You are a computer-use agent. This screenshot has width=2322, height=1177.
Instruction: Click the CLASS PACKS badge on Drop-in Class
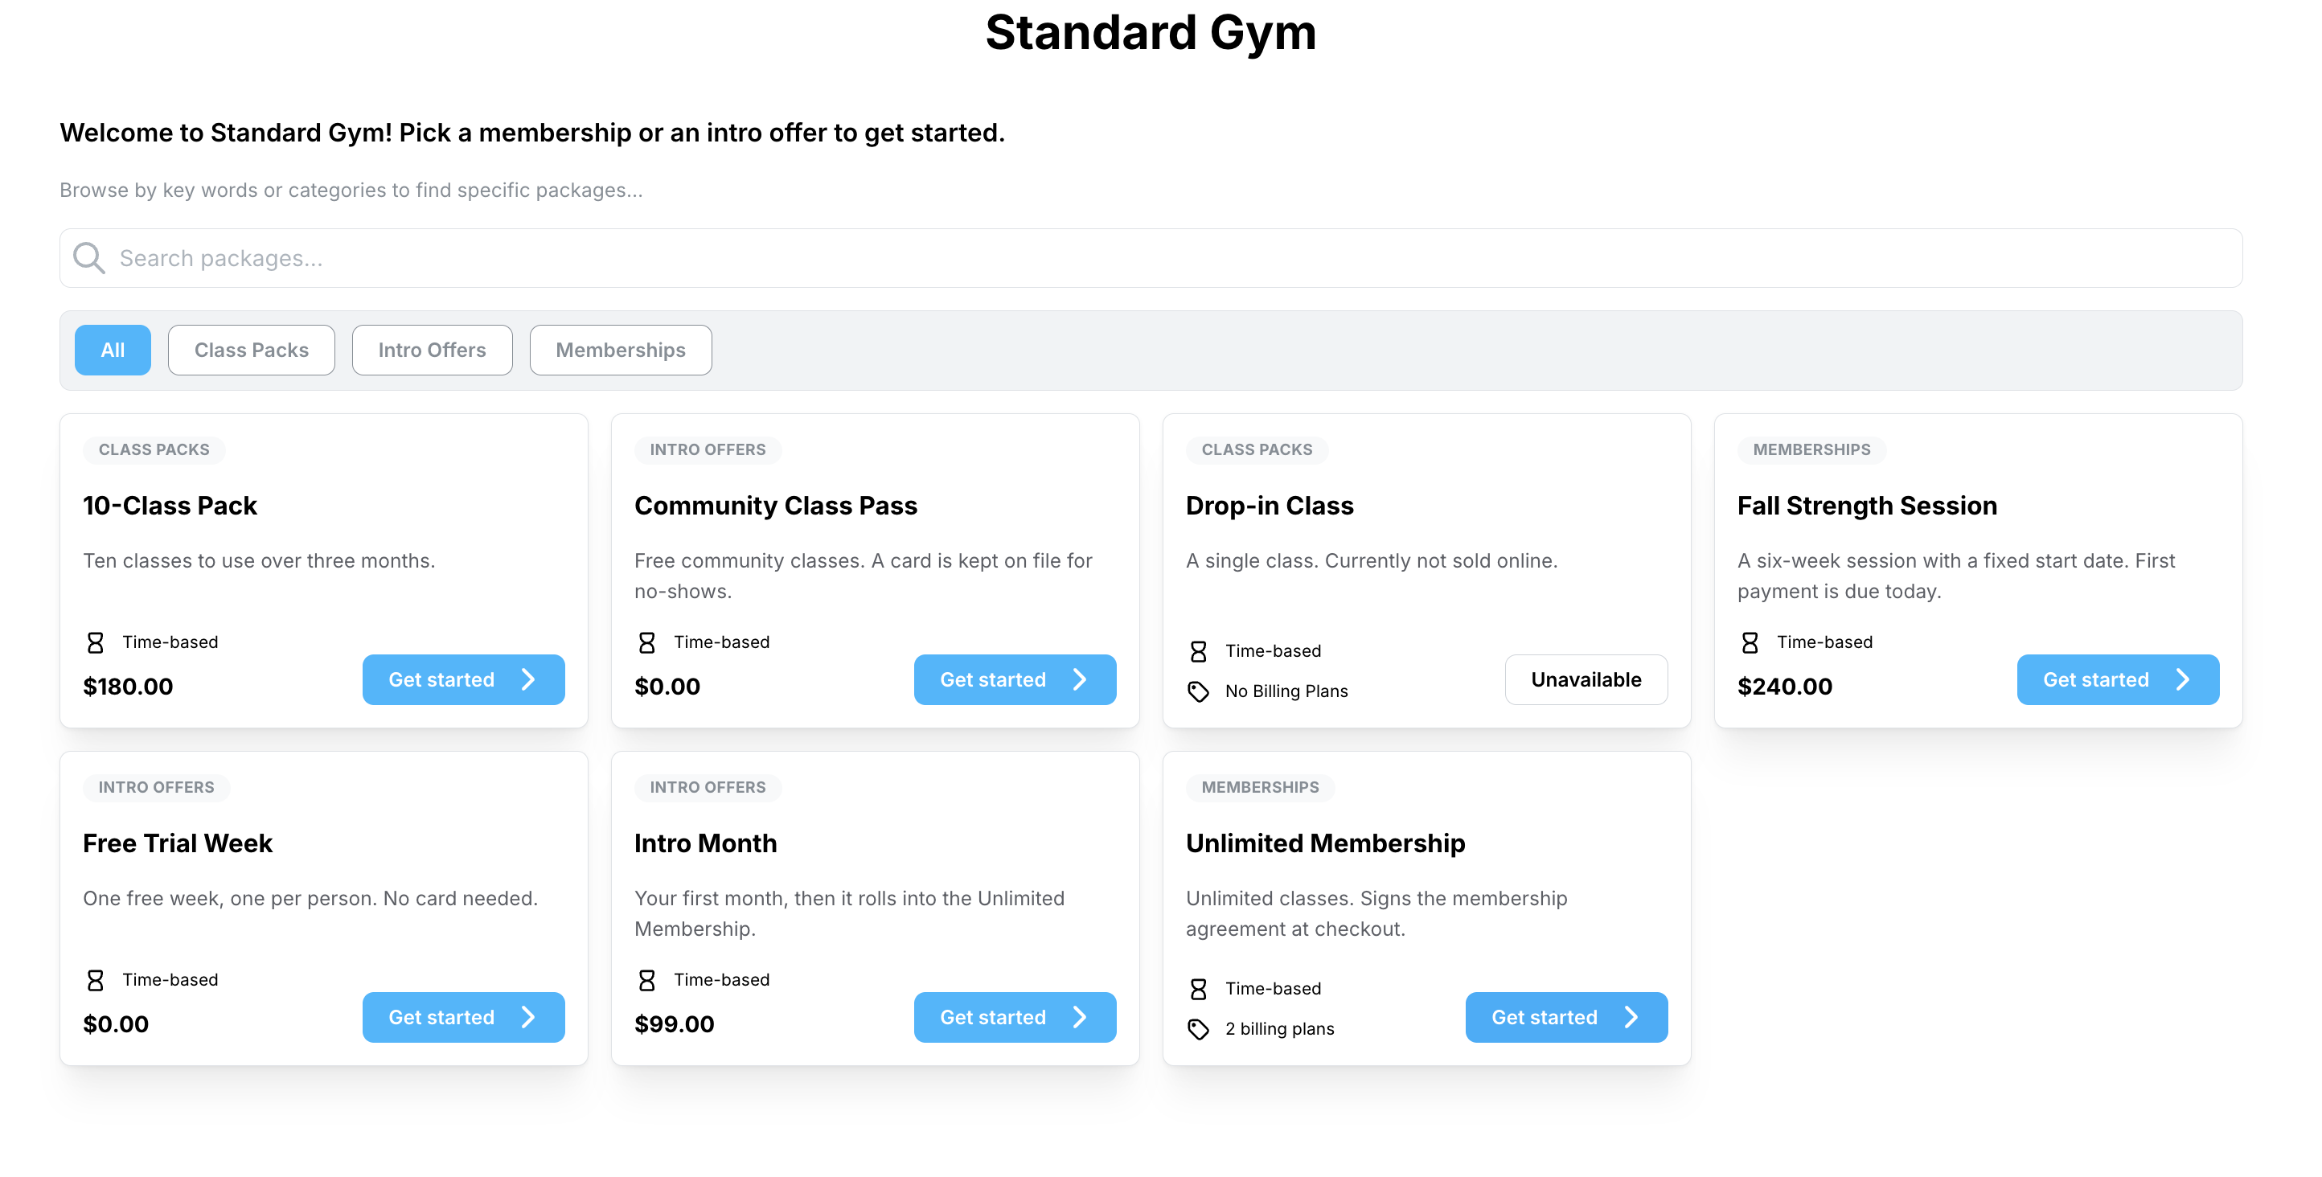[1257, 450]
